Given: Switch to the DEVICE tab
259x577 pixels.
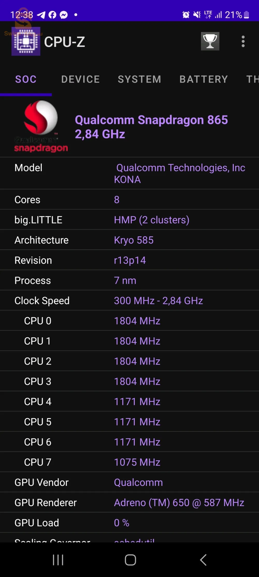Looking at the screenshot, I should (80, 79).
